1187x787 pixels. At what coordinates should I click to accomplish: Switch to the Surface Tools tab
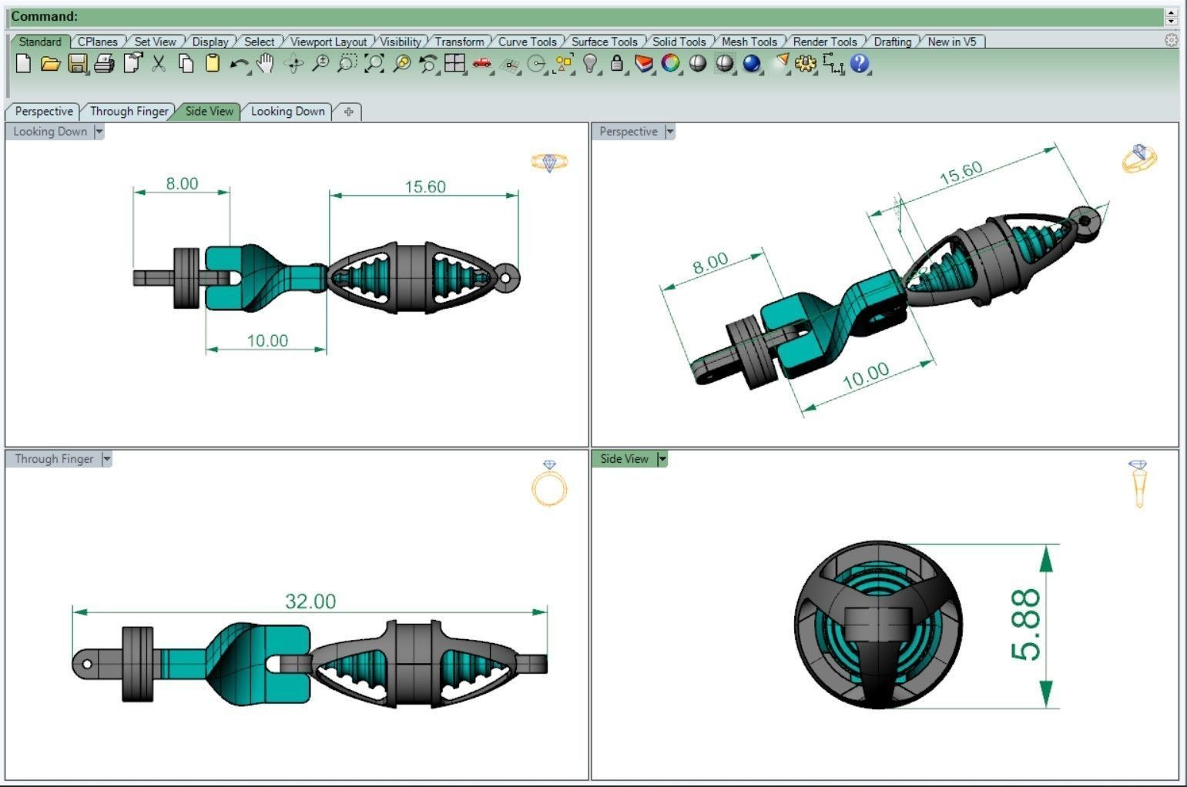(605, 42)
